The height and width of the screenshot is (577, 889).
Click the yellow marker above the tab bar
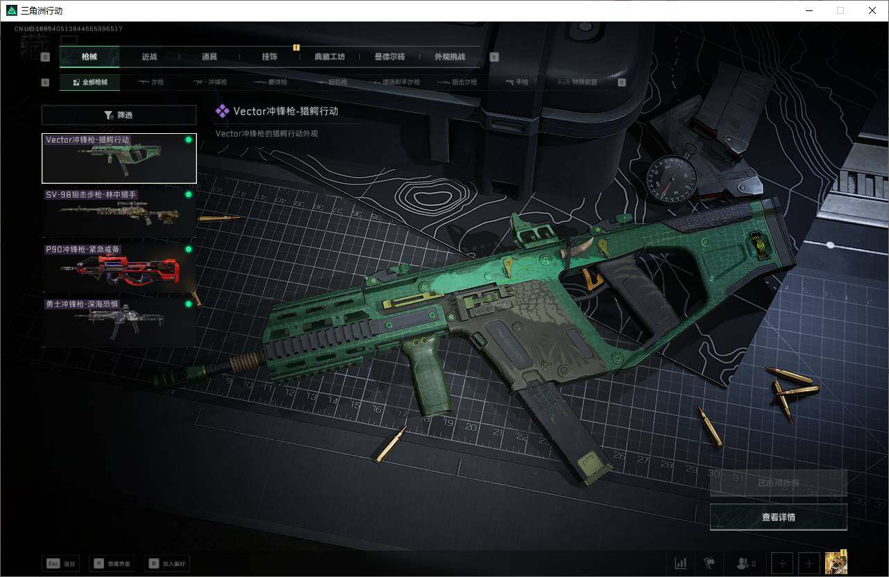pyautogui.click(x=296, y=47)
